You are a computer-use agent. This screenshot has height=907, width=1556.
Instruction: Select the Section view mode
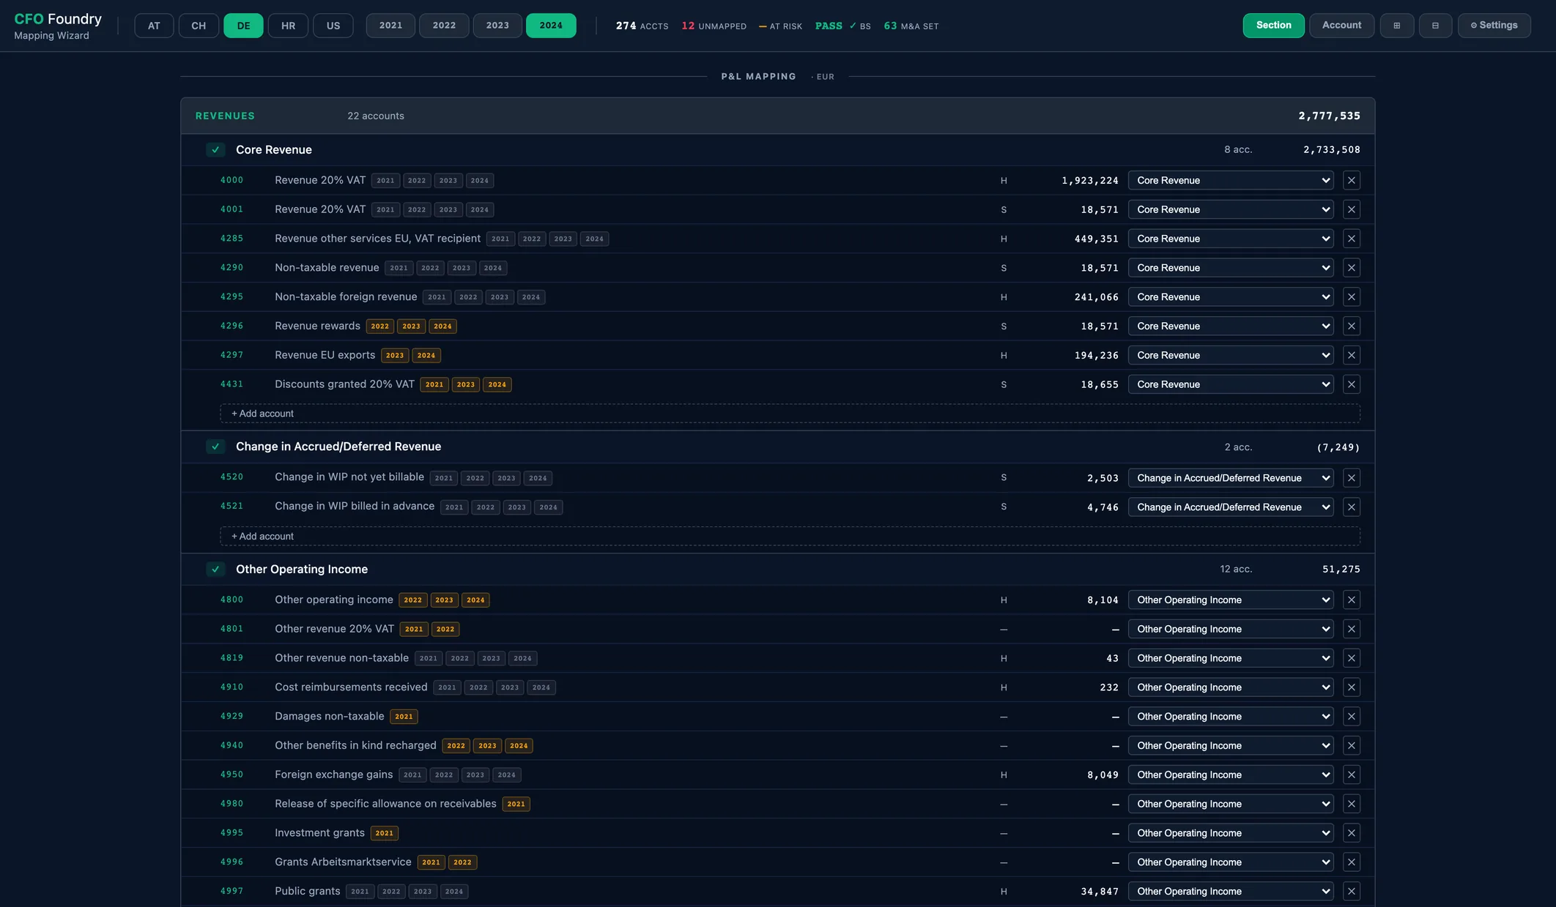pyautogui.click(x=1273, y=26)
